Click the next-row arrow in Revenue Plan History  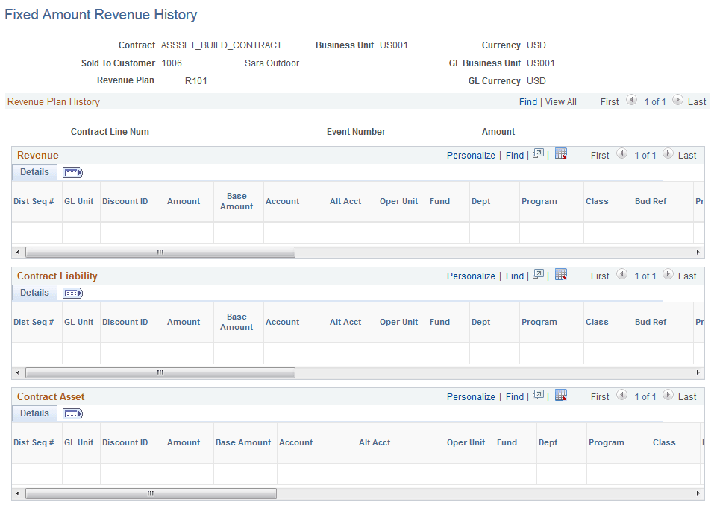[x=677, y=101]
